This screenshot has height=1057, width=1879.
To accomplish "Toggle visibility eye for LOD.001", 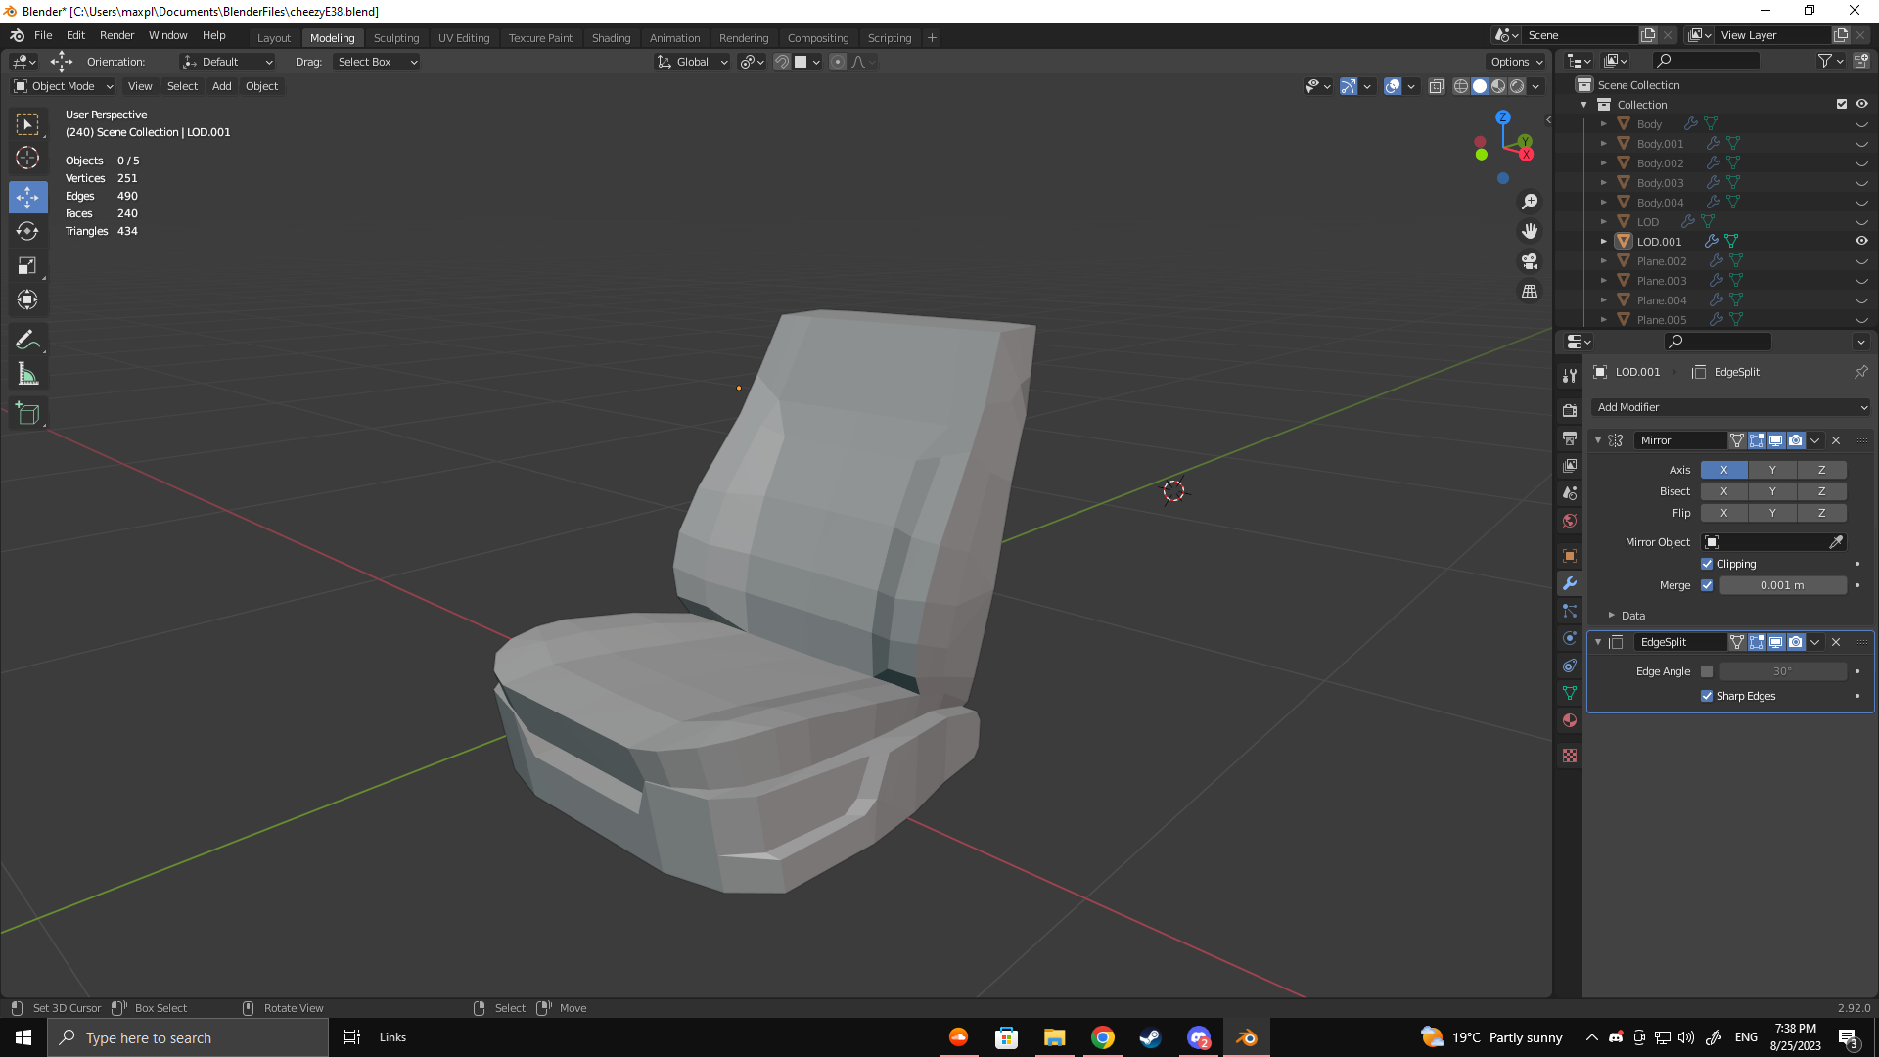I will [x=1861, y=241].
